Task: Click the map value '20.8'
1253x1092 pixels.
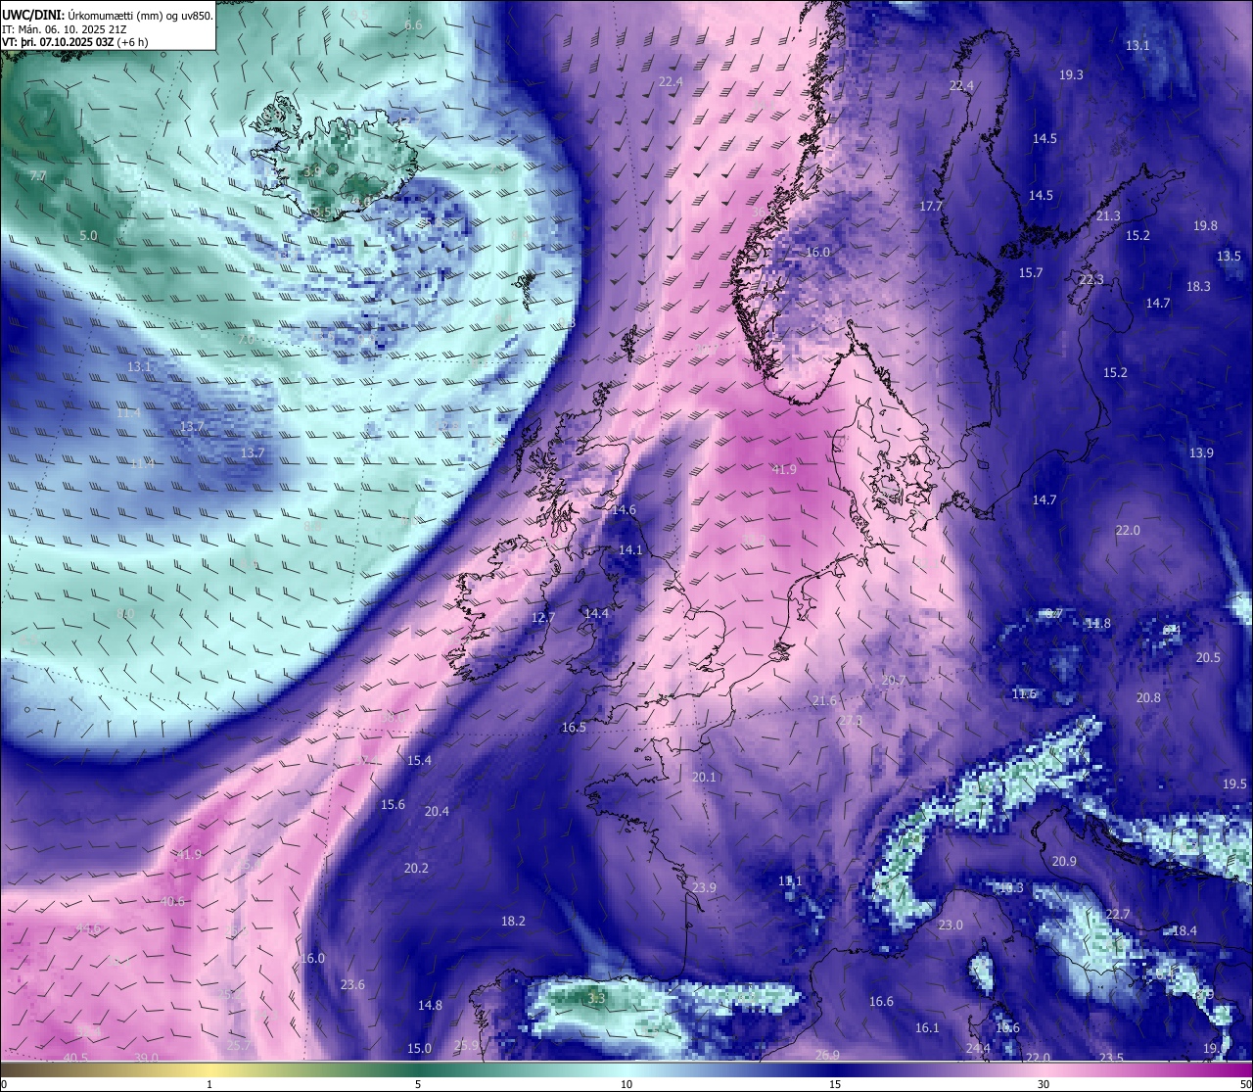Action: click(x=1148, y=698)
